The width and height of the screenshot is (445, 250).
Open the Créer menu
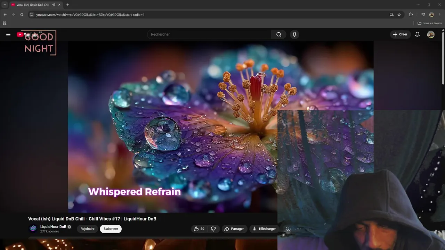tap(400, 34)
